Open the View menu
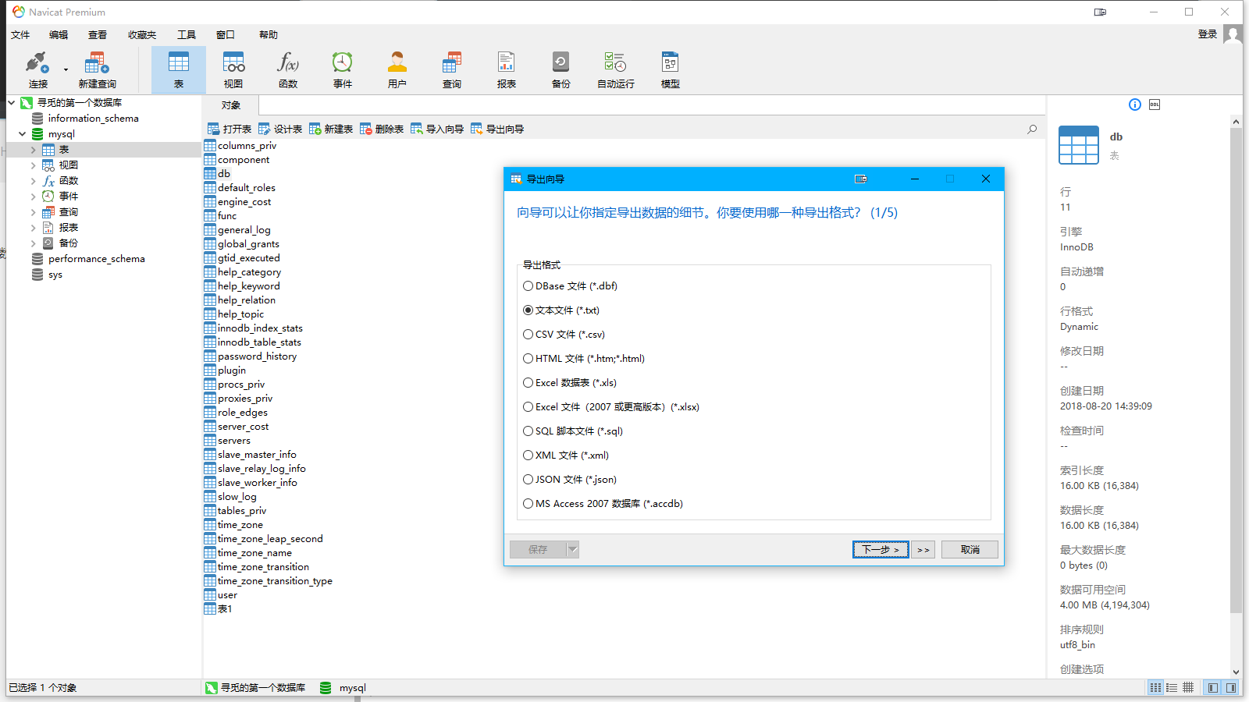The width and height of the screenshot is (1249, 702). [98, 34]
